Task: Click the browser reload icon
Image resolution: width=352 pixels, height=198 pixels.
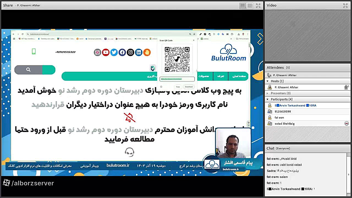Action: [x=23, y=34]
